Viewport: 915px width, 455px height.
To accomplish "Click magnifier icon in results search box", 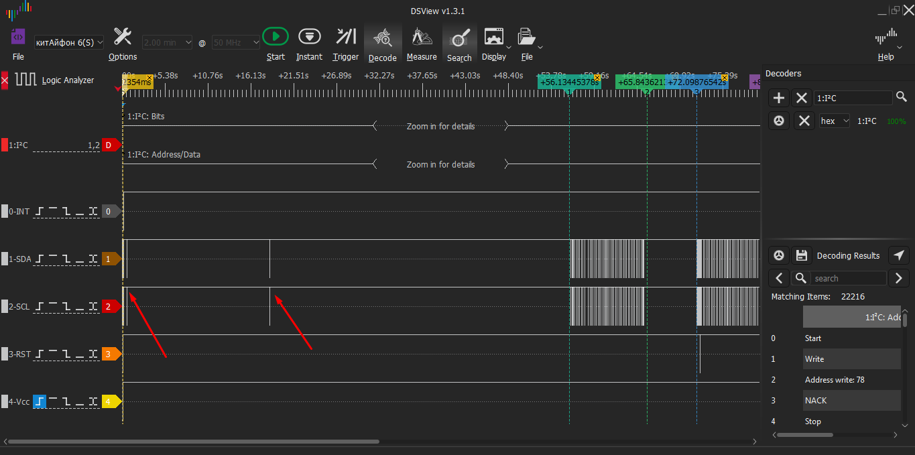I will tap(800, 278).
